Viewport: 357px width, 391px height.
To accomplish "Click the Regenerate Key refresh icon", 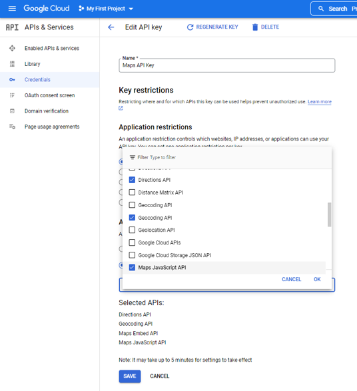I will click(190, 27).
